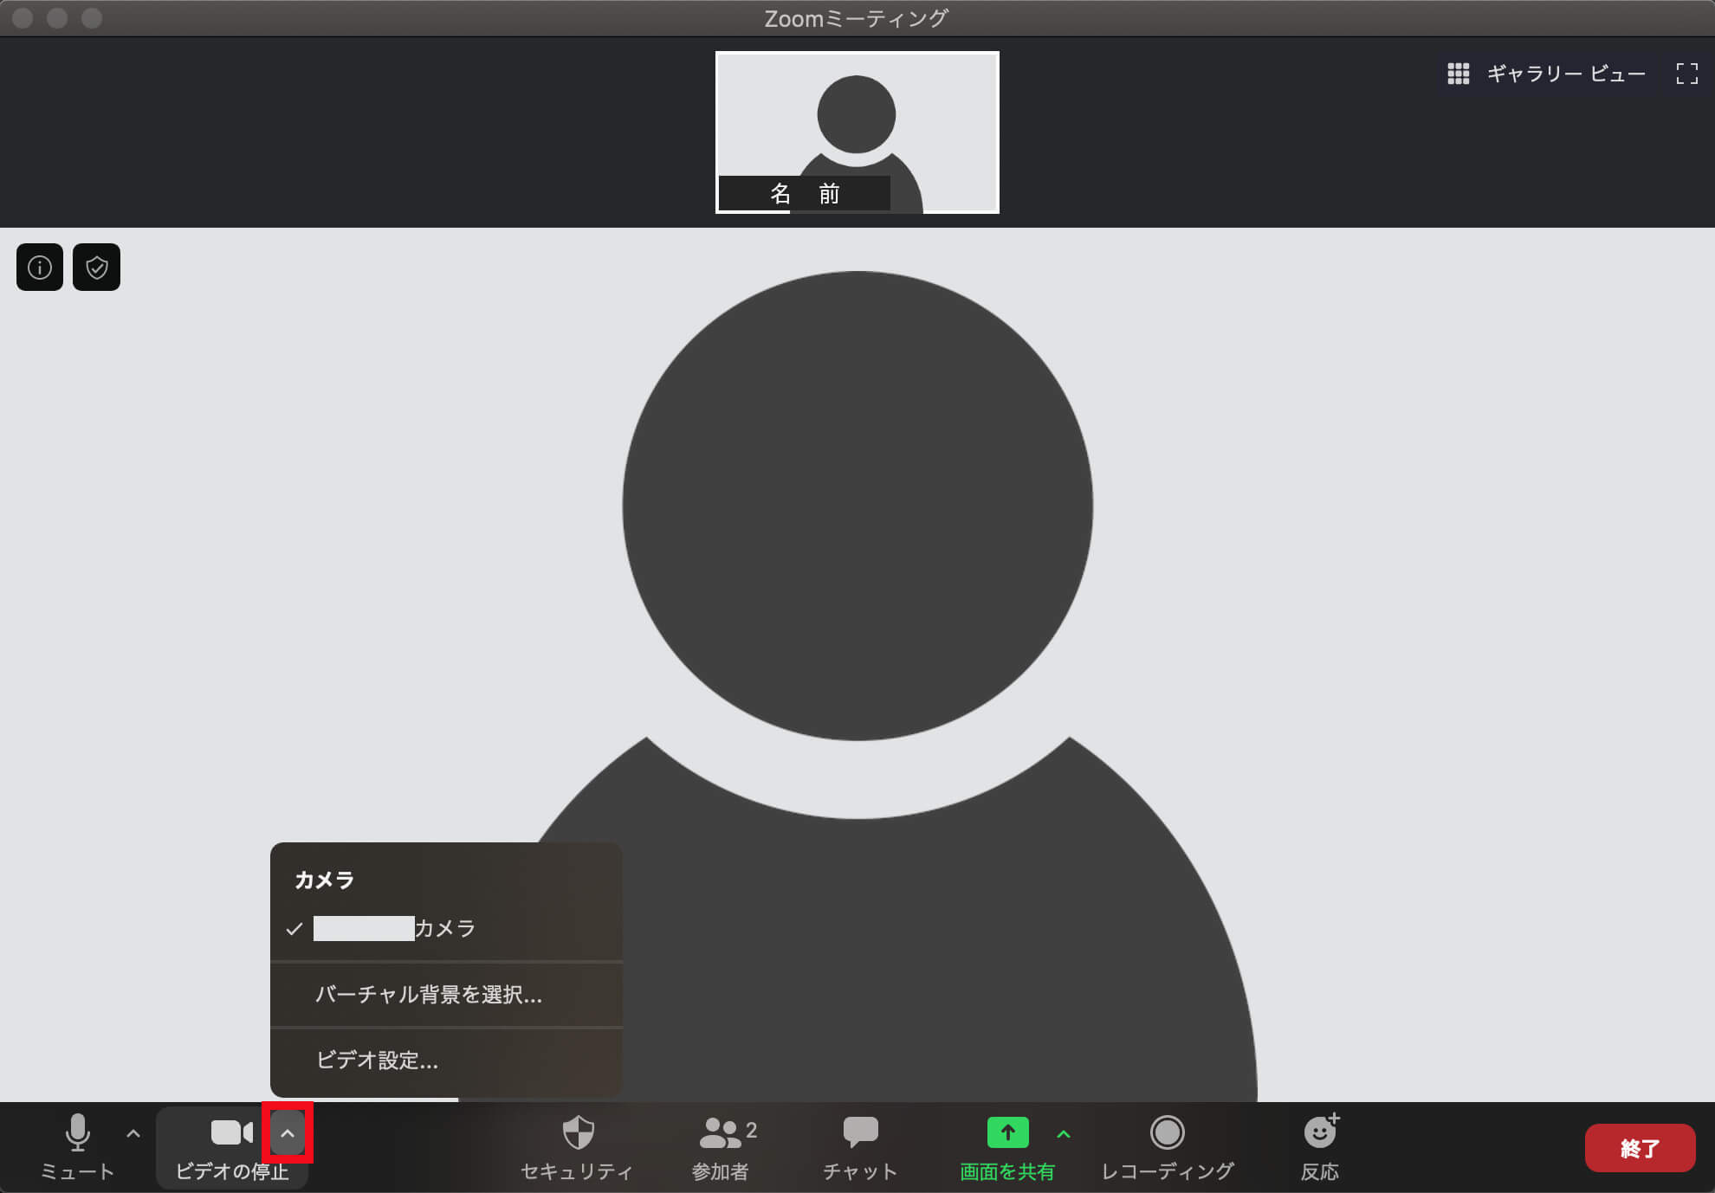Open 反応 reactions smiley icon
Viewport: 1715px width, 1193px height.
coord(1320,1131)
